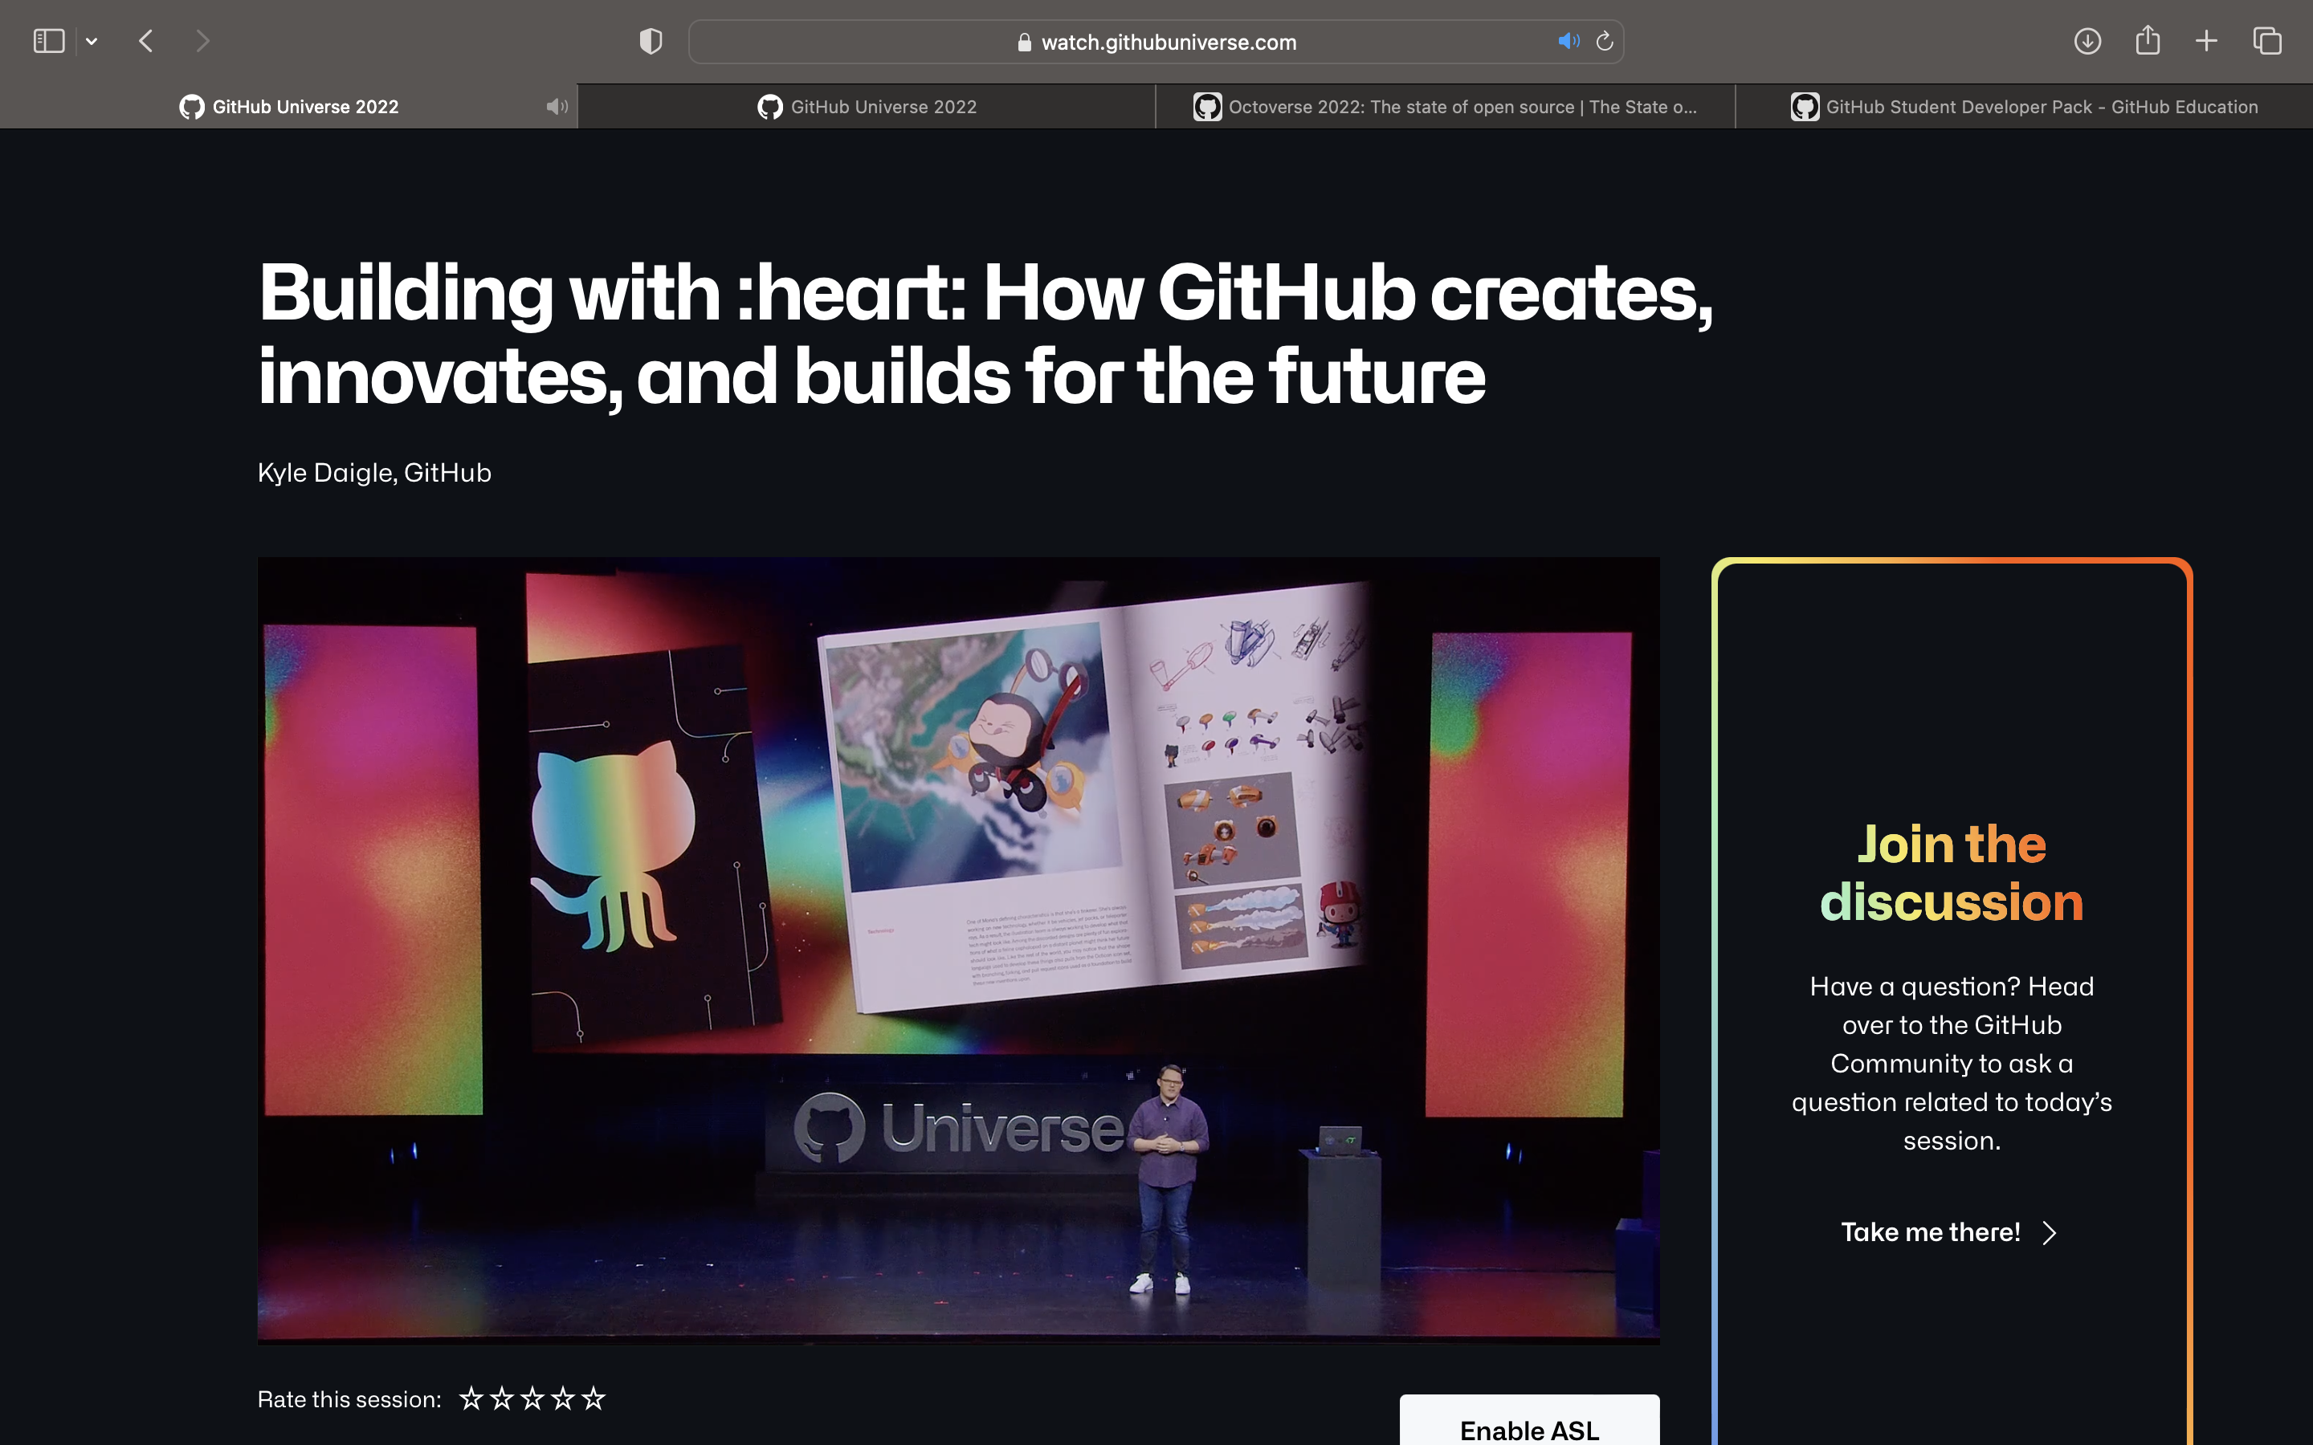
Task: Show the tab overview
Action: [2267, 41]
